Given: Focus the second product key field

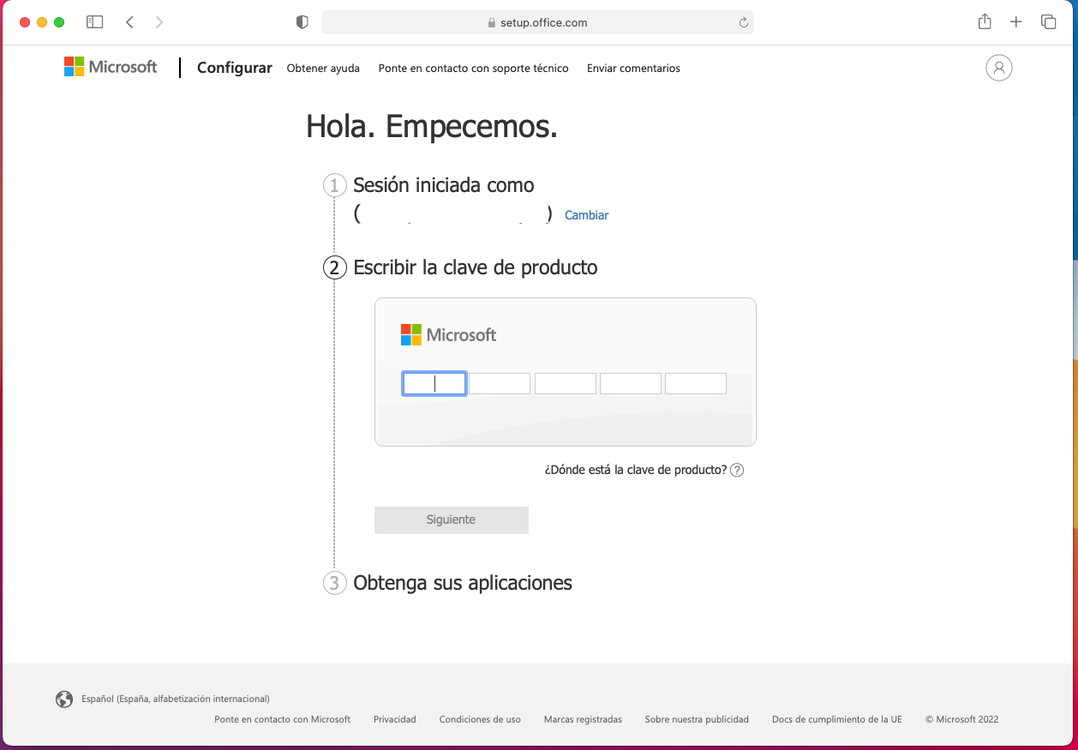Looking at the screenshot, I should point(500,383).
